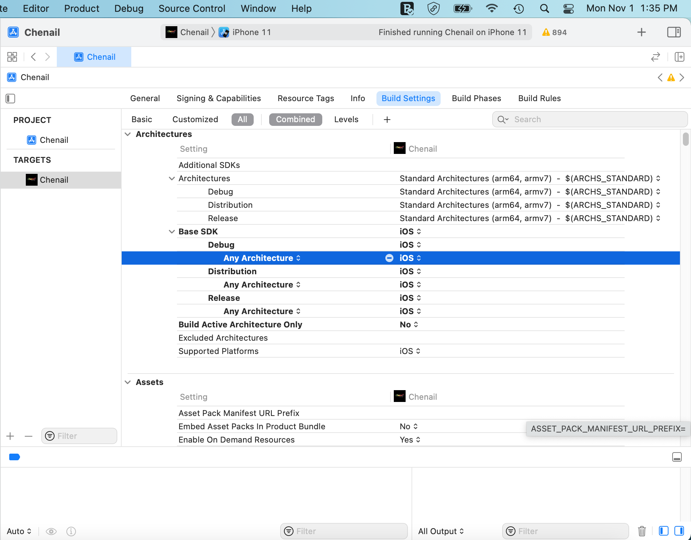Collapse the Architectures setting row
This screenshot has height=540, width=691.
(x=172, y=178)
